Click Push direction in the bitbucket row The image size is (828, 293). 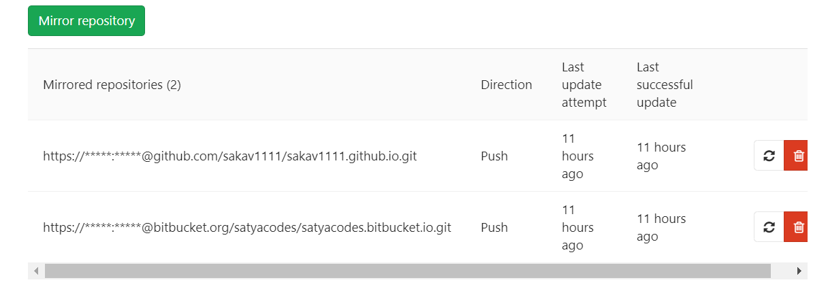[494, 228]
